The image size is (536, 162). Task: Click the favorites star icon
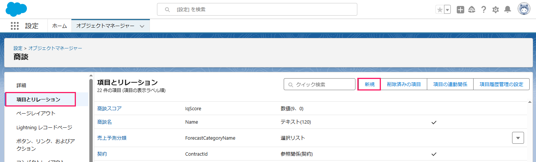[440, 10]
